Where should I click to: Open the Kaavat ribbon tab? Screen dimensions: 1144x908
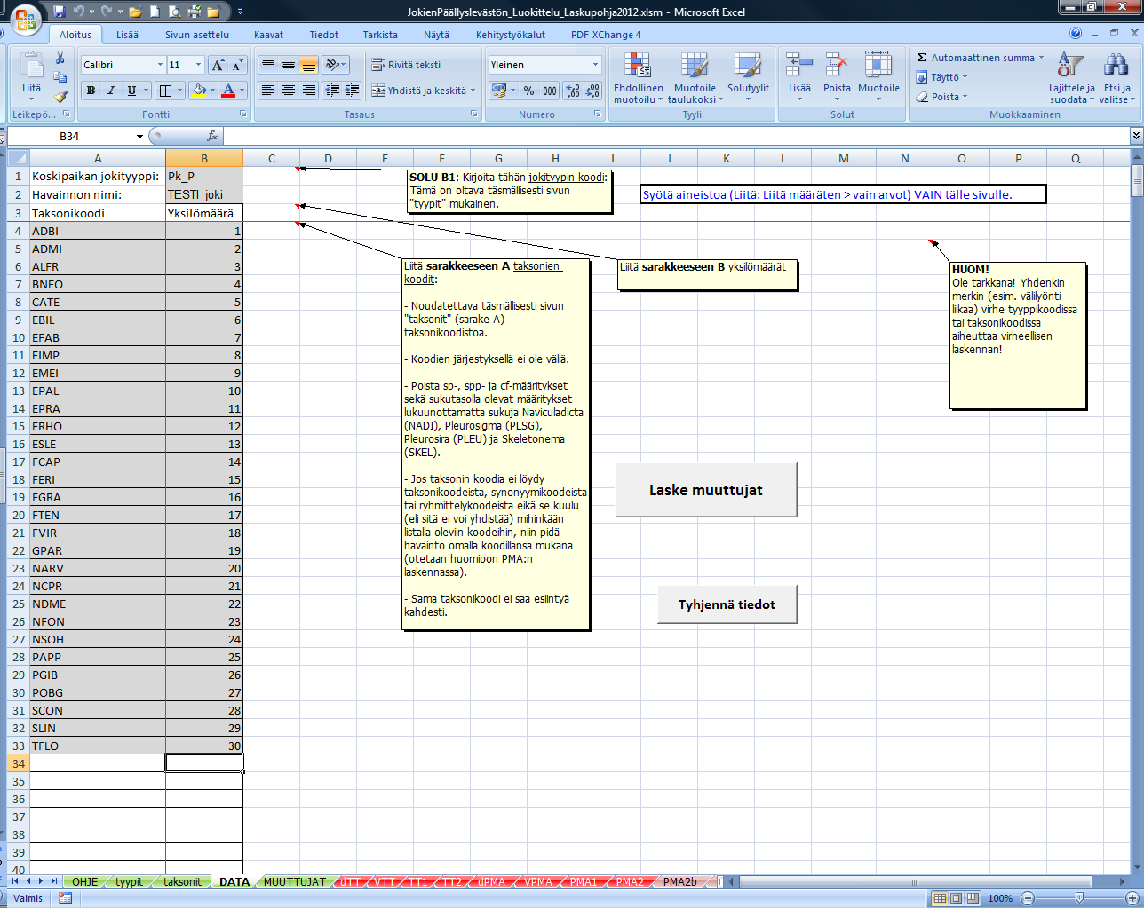(268, 35)
